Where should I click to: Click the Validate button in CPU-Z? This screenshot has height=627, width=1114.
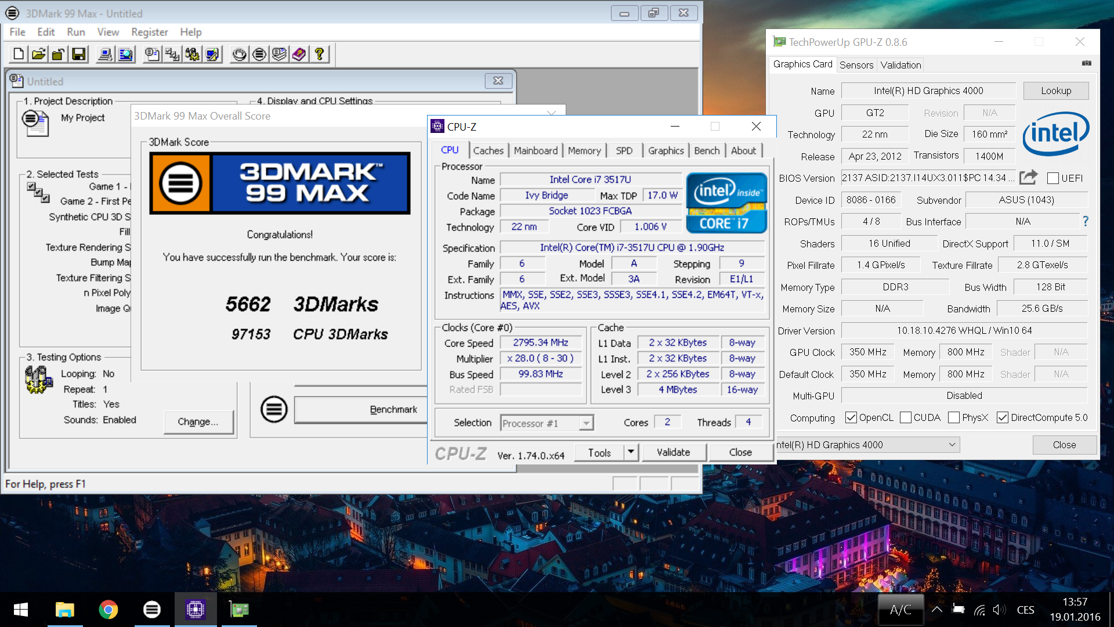tap(673, 452)
